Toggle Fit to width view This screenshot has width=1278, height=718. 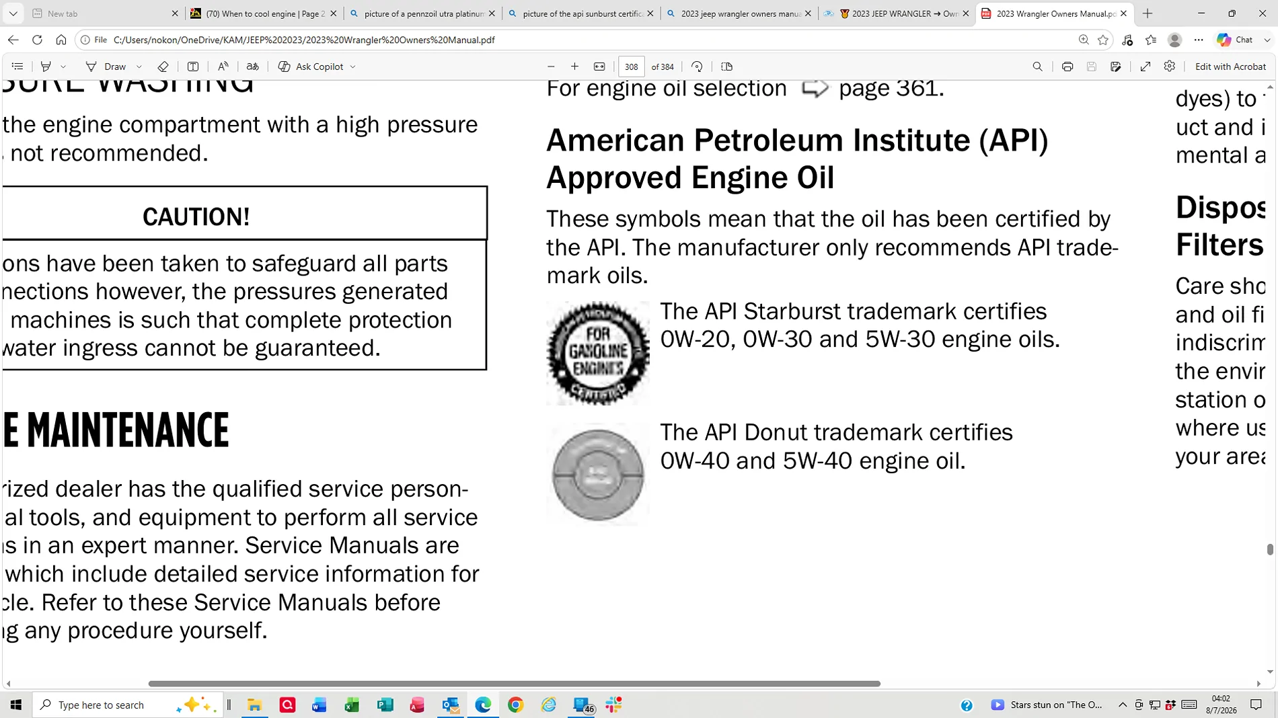point(599,67)
